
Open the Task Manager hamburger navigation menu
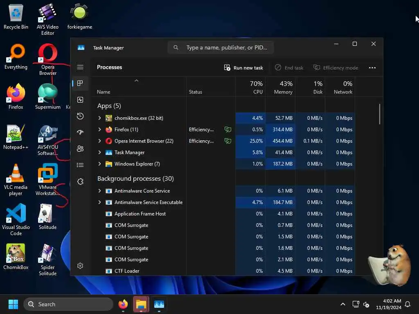(x=80, y=67)
